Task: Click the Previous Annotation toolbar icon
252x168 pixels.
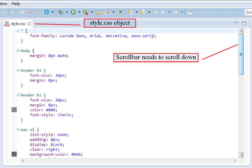Action: pyautogui.click(x=142, y=12)
